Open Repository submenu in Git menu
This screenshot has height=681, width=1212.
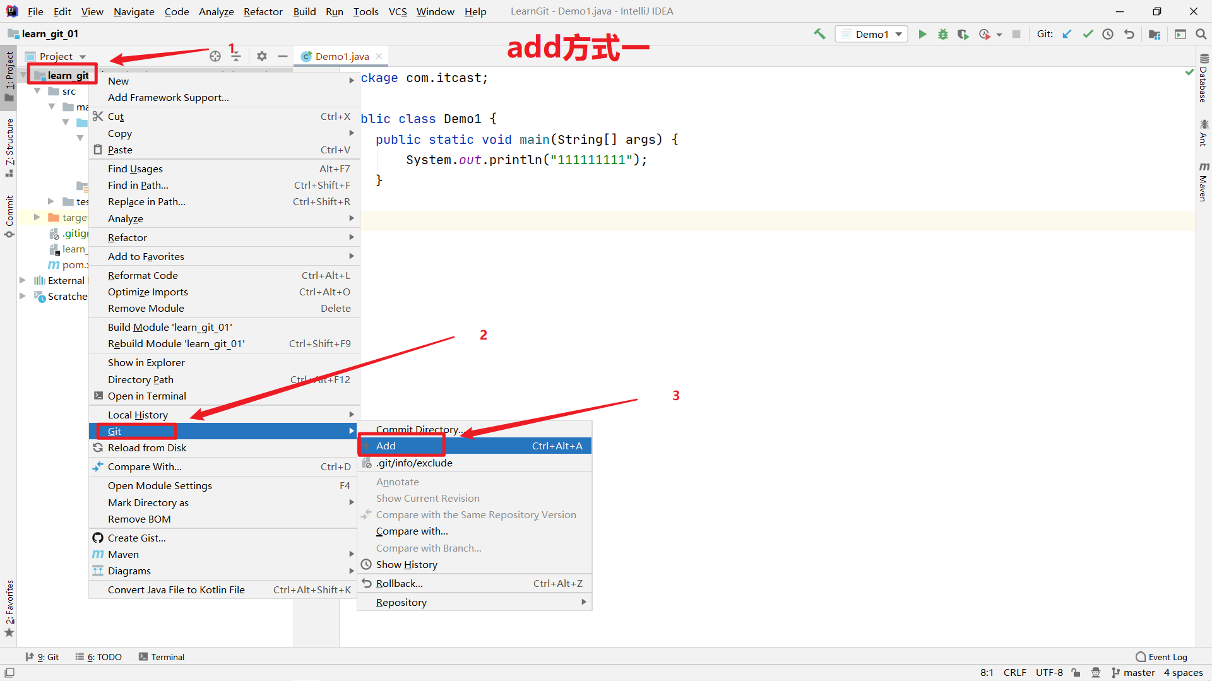475,602
